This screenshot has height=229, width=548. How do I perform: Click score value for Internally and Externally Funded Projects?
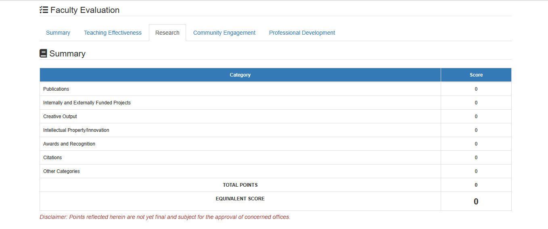coord(476,103)
